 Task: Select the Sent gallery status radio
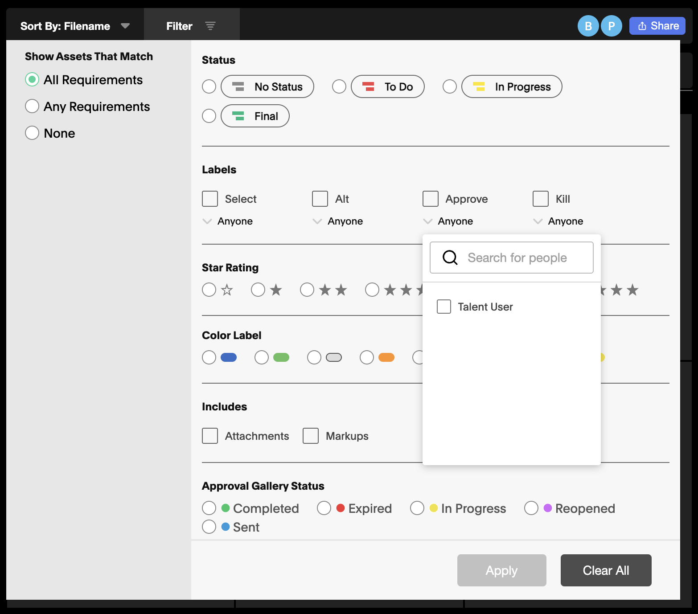[209, 527]
